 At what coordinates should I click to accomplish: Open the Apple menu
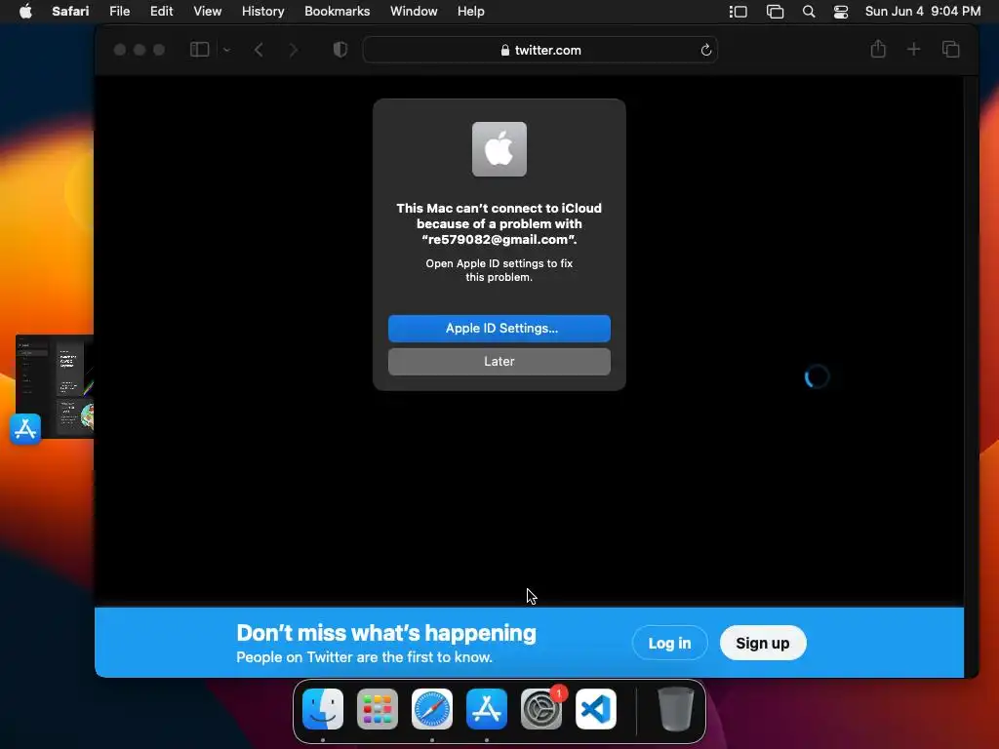[25, 12]
